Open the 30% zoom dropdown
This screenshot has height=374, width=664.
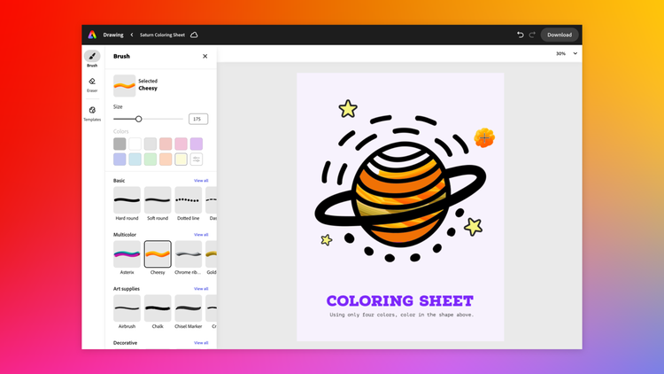(x=567, y=53)
